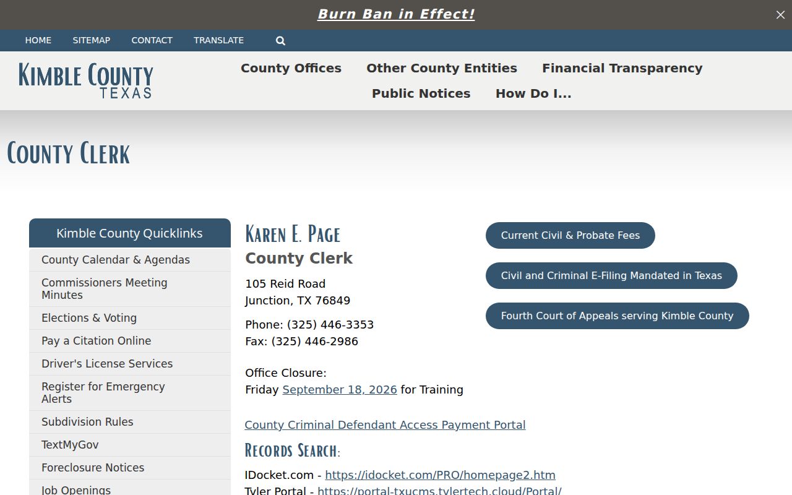Open Civil and Criminal E-Filing Mandated button

[x=611, y=275]
